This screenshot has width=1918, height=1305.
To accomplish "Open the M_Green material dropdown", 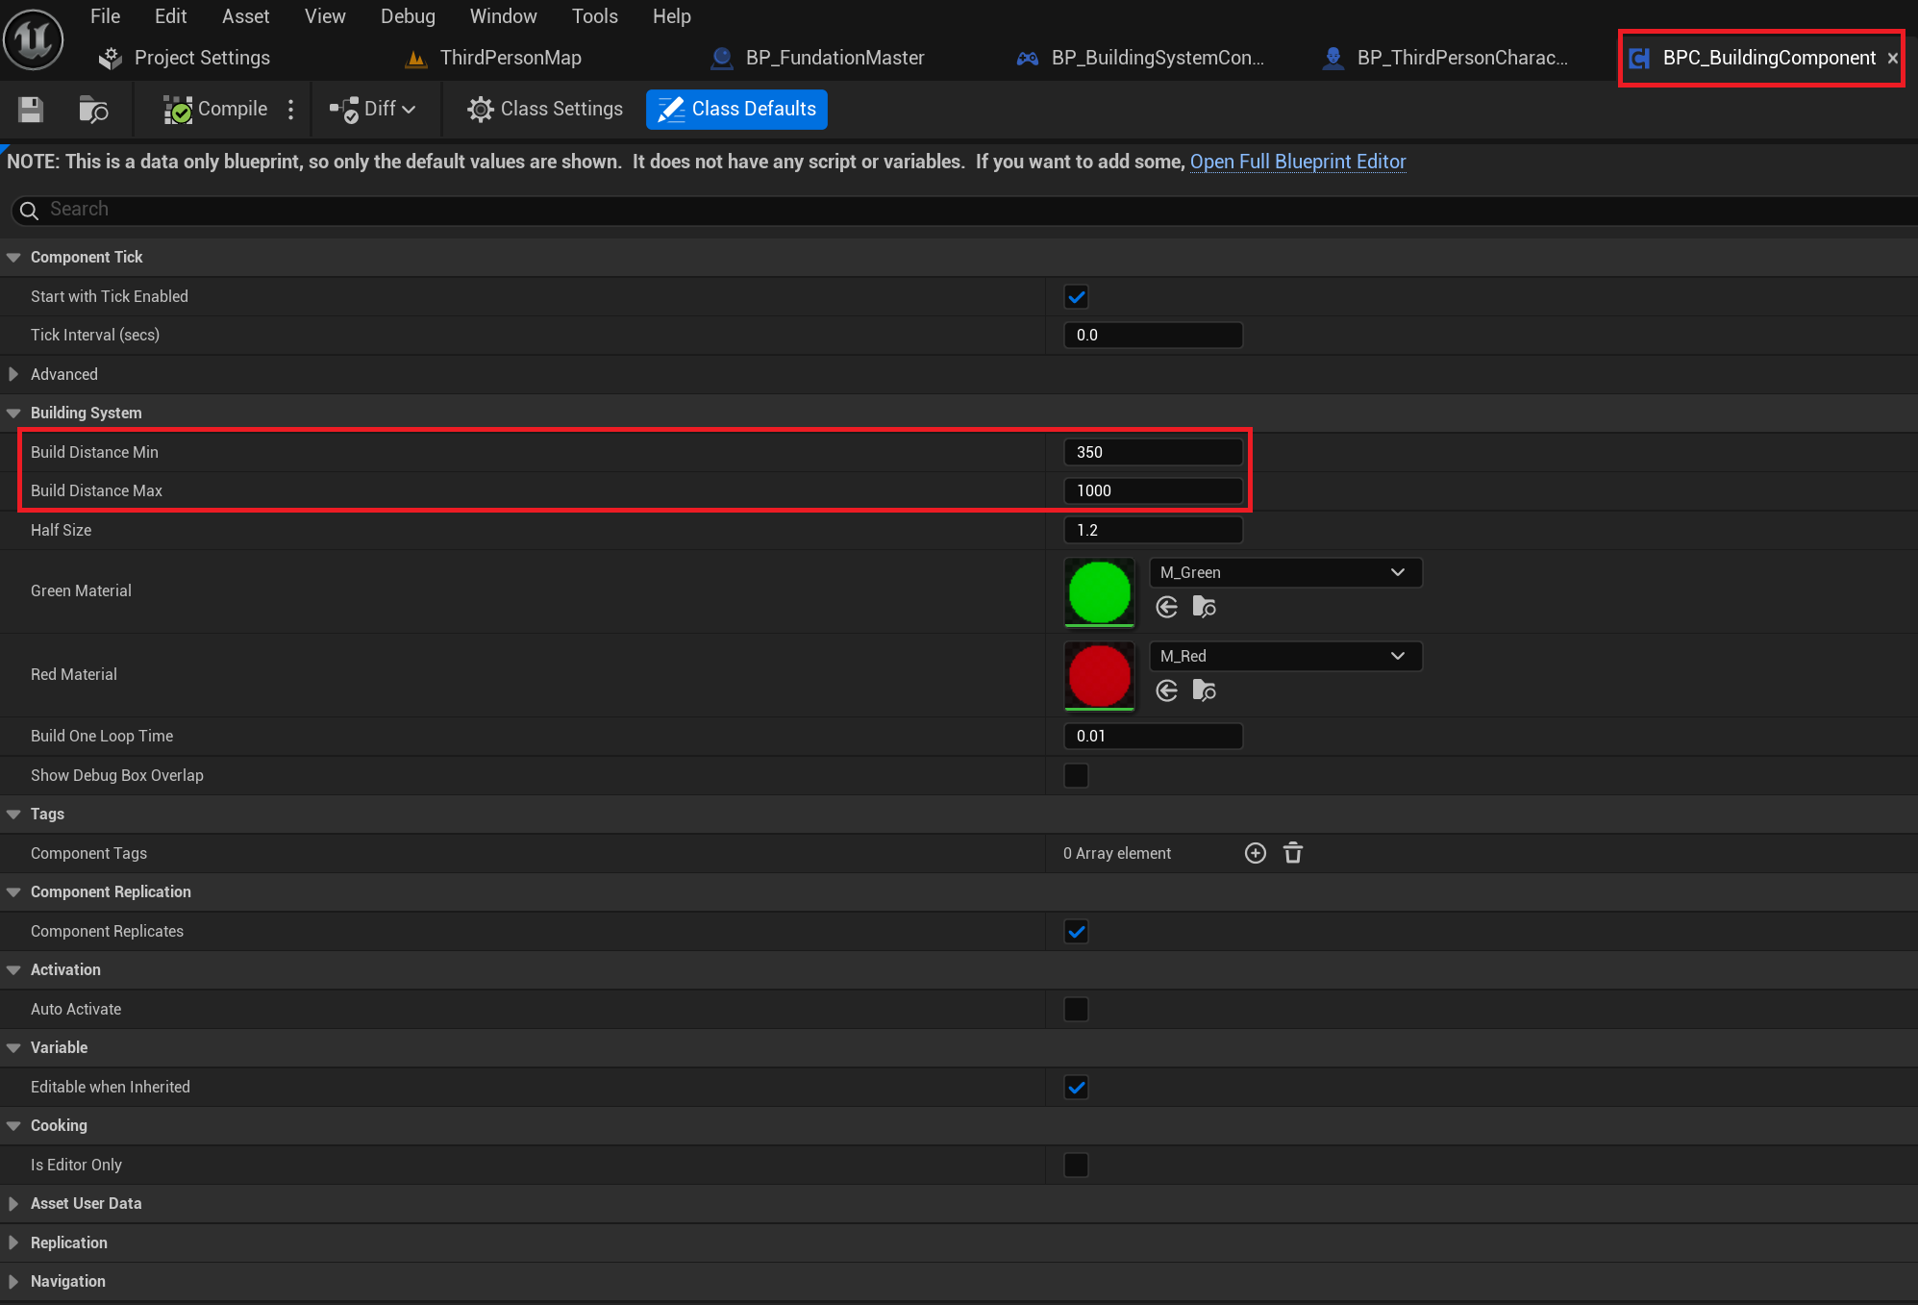I will [x=1285, y=572].
